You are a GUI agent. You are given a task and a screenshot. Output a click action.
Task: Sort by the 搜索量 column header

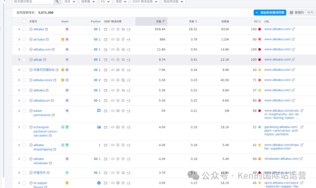pyautogui.click(x=225, y=21)
